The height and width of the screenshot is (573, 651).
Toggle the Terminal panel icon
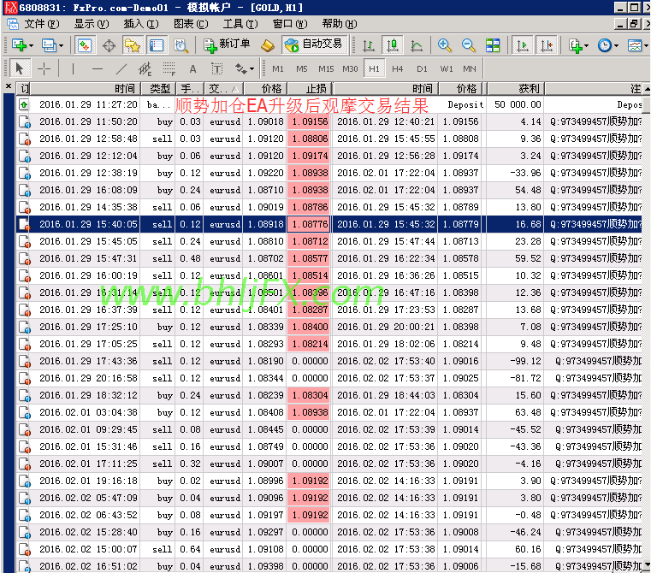point(157,45)
